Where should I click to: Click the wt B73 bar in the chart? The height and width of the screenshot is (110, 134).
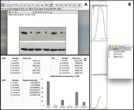coord(48,93)
